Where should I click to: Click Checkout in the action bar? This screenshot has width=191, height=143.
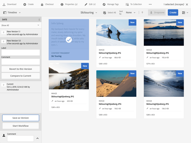coord(49,4)
